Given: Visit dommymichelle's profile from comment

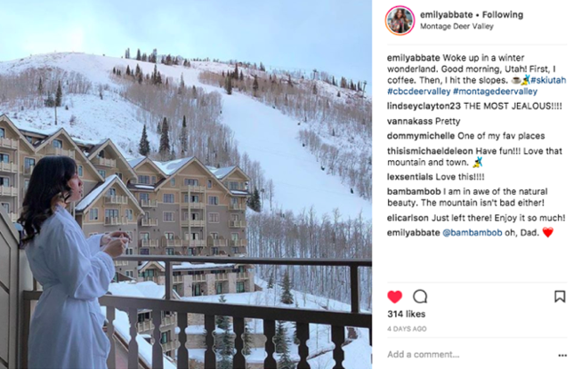Looking at the screenshot, I should click(421, 136).
